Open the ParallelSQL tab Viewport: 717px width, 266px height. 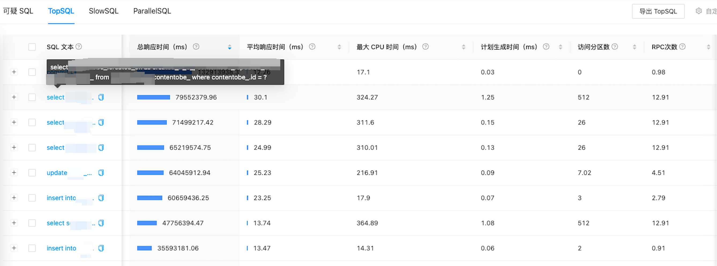[152, 11]
